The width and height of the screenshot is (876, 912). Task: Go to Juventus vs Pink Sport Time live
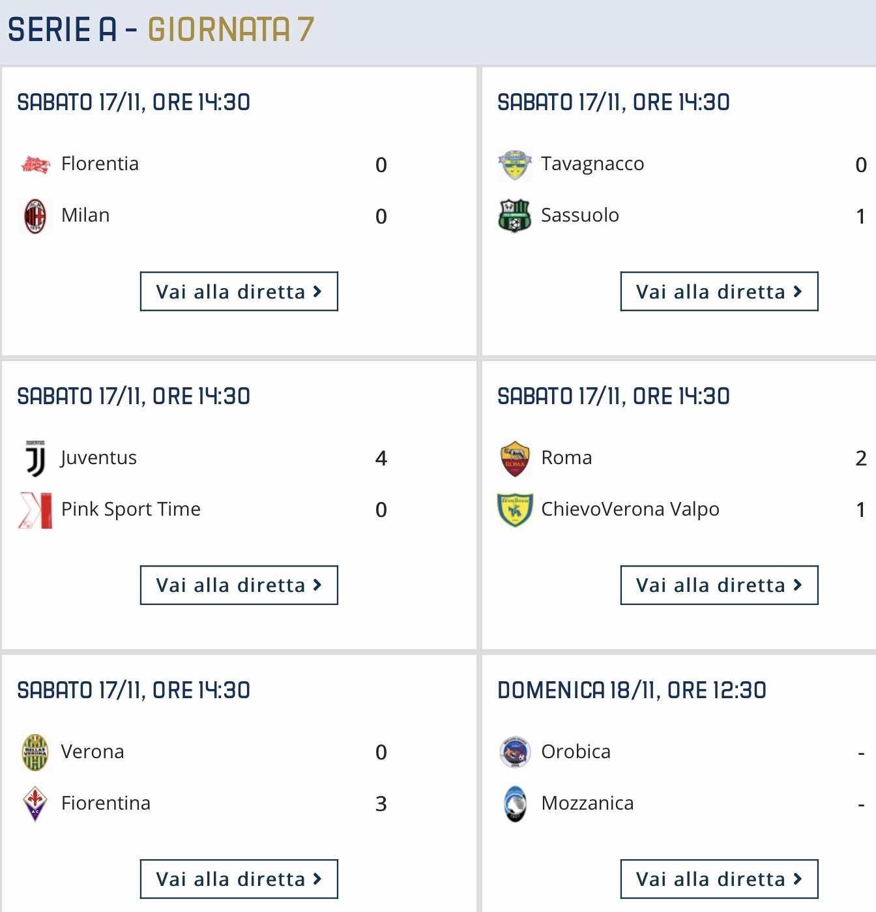(x=239, y=585)
